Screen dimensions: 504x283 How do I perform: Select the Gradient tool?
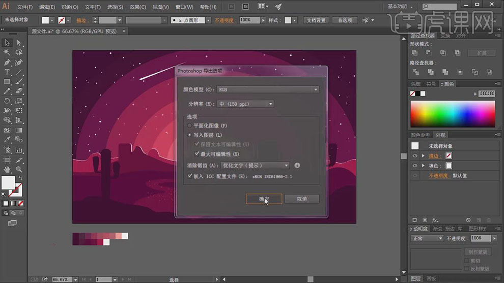(x=19, y=130)
